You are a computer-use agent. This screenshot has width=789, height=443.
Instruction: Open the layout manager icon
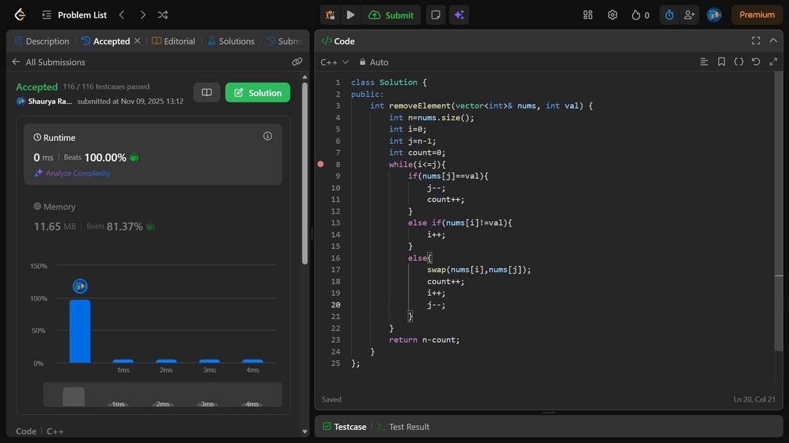point(588,14)
